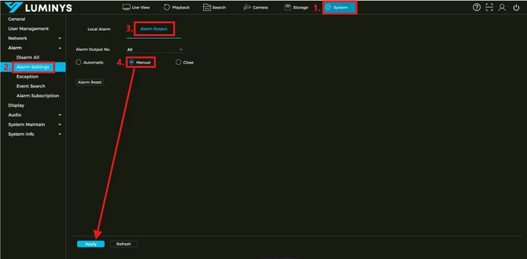527x259 pixels.
Task: Click the System menu label
Action: coord(341,7)
